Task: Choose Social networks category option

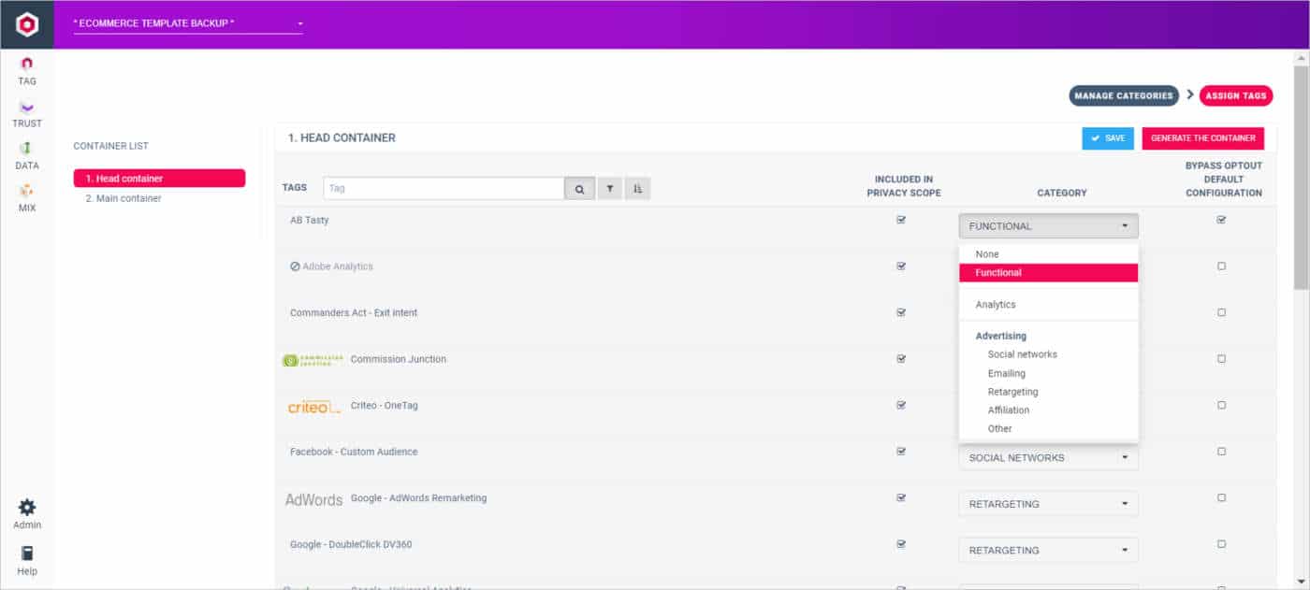Action: (1048, 354)
